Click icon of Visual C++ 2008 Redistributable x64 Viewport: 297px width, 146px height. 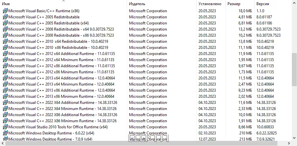coord(5,29)
